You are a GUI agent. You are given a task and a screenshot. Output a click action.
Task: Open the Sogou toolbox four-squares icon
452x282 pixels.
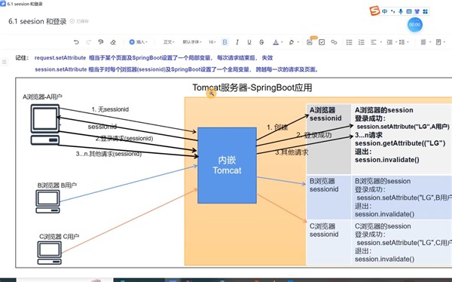point(425,11)
